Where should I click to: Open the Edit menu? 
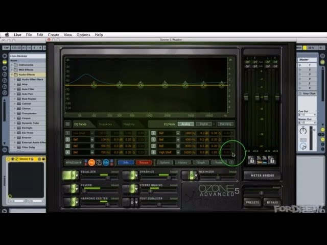40,35
